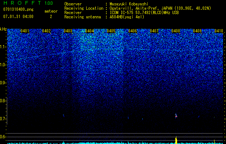
Task: Click observer name Masayuki Kobayashi
Action: (x=129, y=4)
